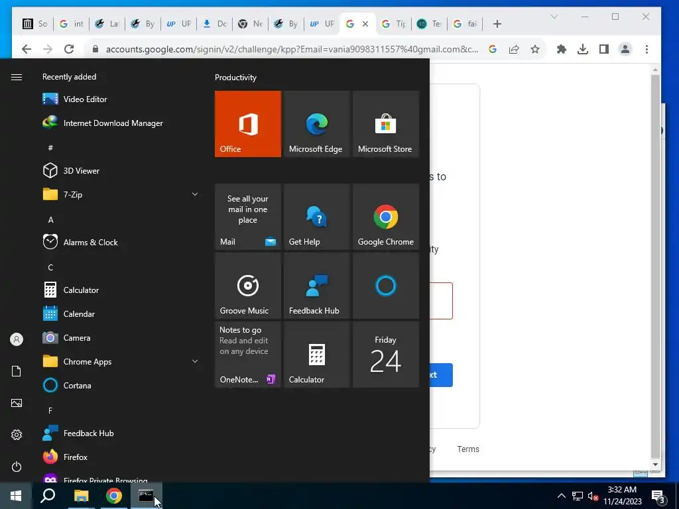Launch Internet Download Manager
The height and width of the screenshot is (509, 679).
(121, 123)
